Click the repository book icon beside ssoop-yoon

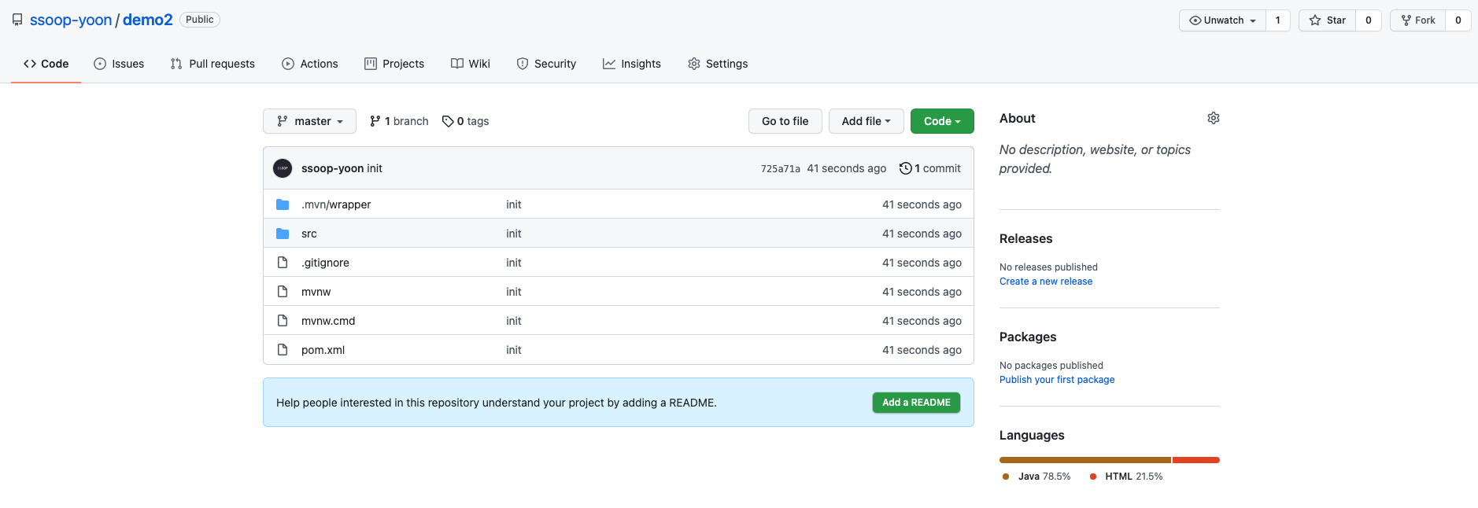[17, 20]
